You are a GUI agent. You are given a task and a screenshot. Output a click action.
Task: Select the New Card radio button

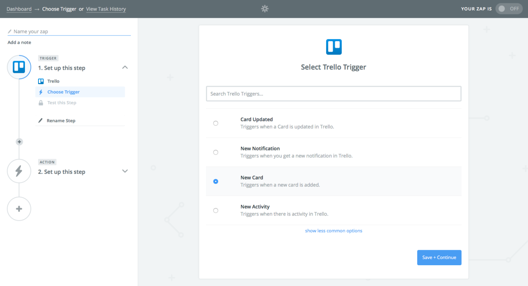click(x=216, y=181)
